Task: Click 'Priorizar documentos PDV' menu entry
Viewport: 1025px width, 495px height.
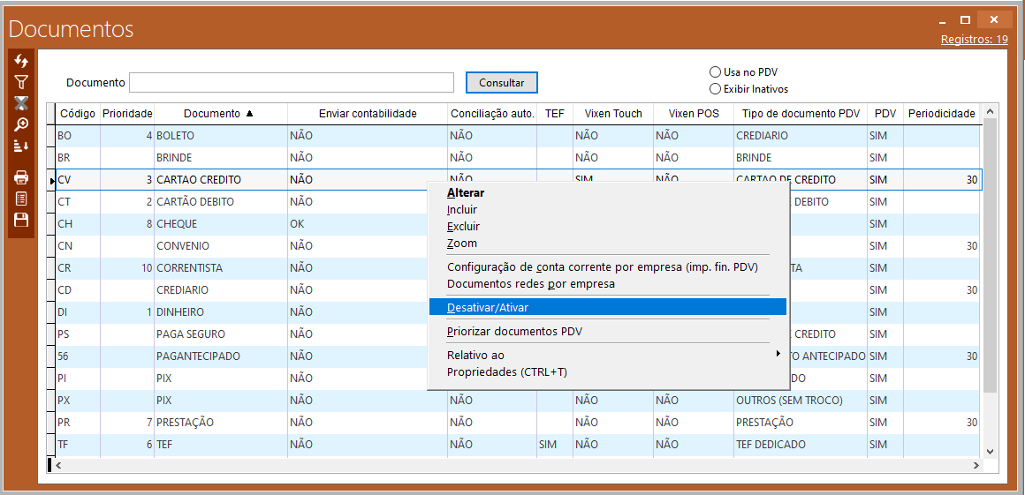Action: [514, 331]
